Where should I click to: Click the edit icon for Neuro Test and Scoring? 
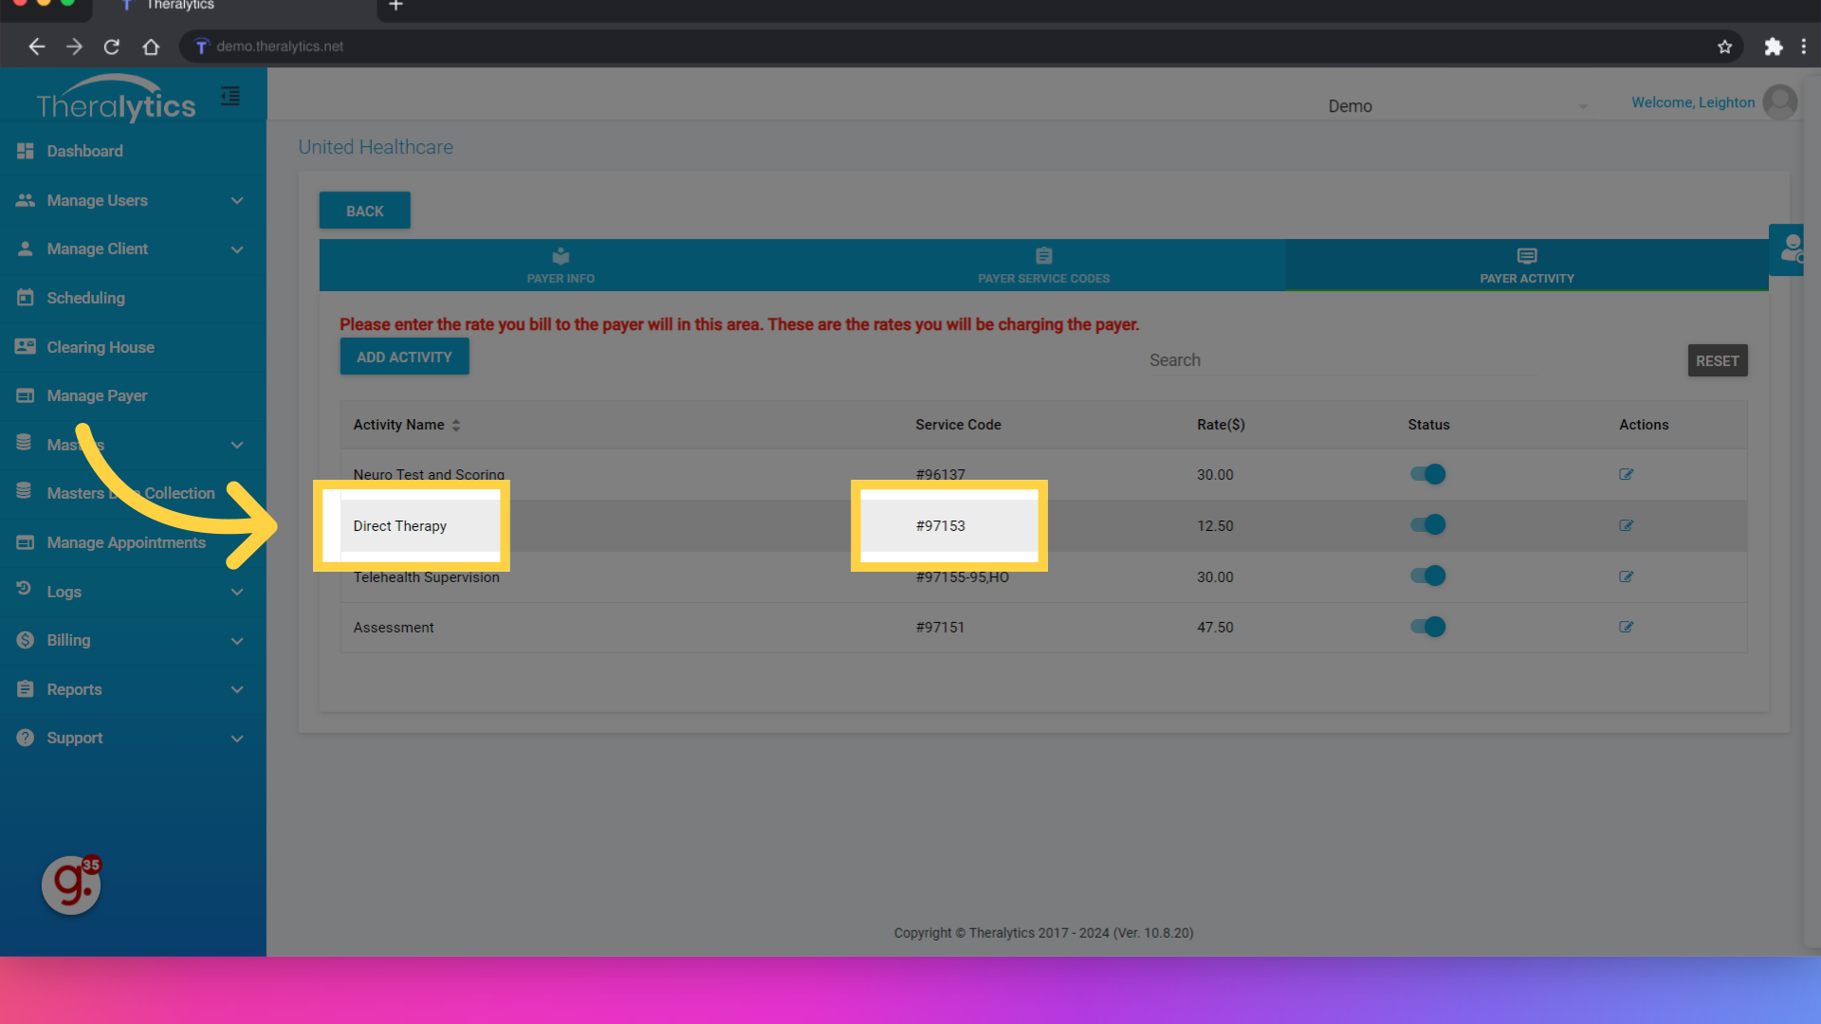point(1626,474)
